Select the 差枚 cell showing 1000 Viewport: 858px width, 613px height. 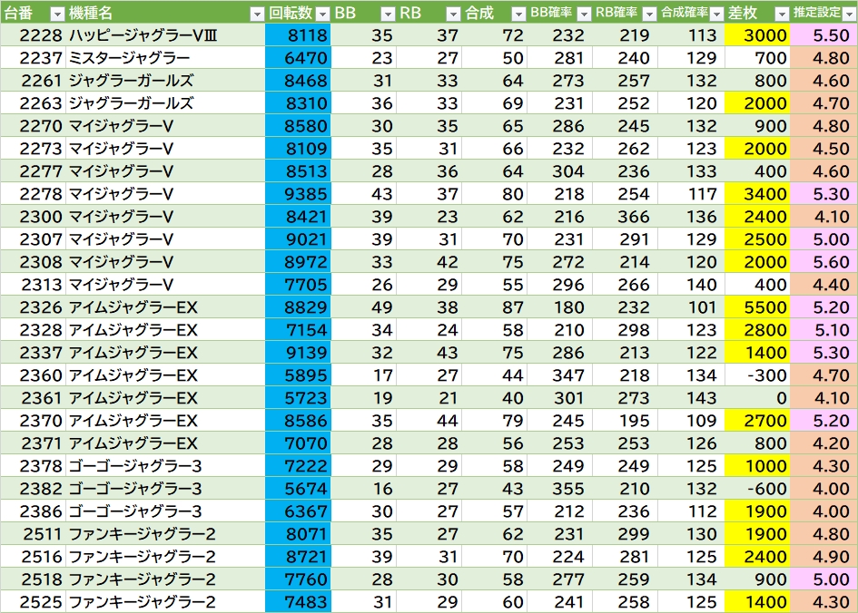click(757, 466)
